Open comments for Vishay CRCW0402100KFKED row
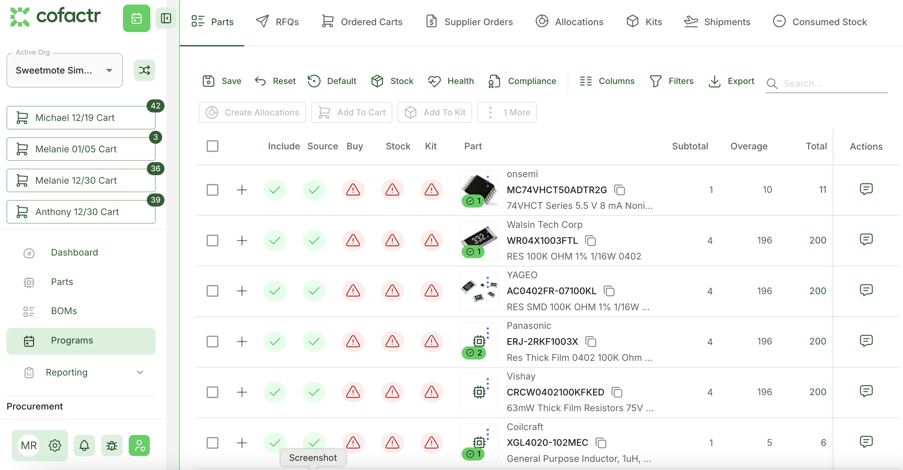Screen dimensions: 903x470 [866, 391]
